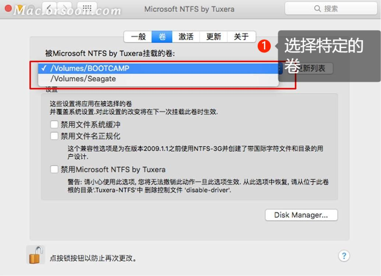Go to the 更新 tab
The height and width of the screenshot is (276, 381).
(214, 37)
